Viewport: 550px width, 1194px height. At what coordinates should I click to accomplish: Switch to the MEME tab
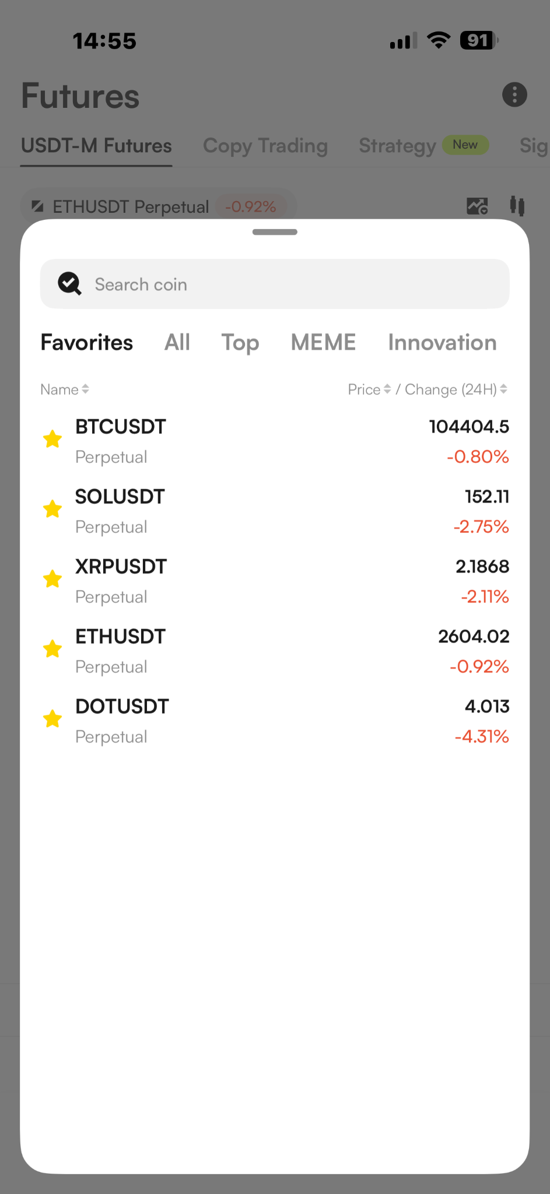tap(323, 342)
